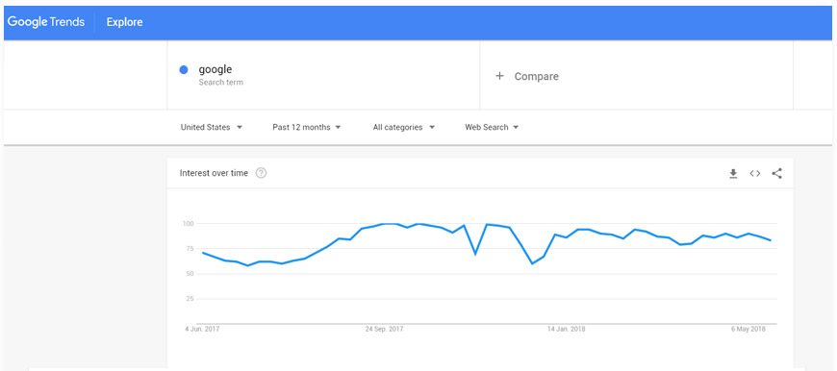Open the Explore page from header
Viewport: 837px width, 371px height.
tap(124, 22)
